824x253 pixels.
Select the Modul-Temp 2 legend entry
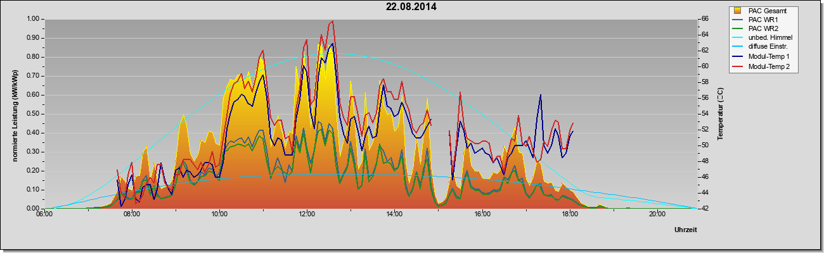click(x=768, y=66)
